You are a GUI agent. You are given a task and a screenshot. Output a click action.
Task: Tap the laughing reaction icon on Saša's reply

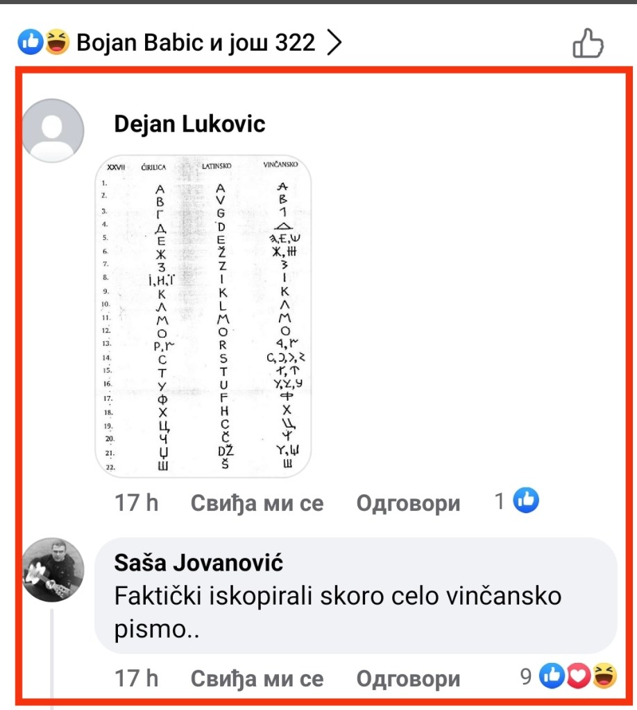pyautogui.click(x=604, y=676)
